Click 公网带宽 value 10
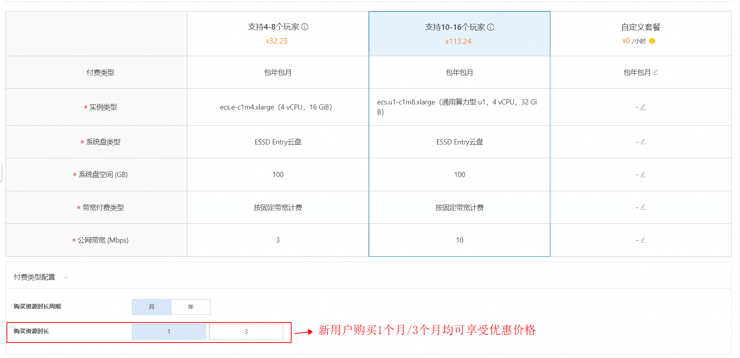This screenshot has height=358, width=740. click(x=460, y=240)
